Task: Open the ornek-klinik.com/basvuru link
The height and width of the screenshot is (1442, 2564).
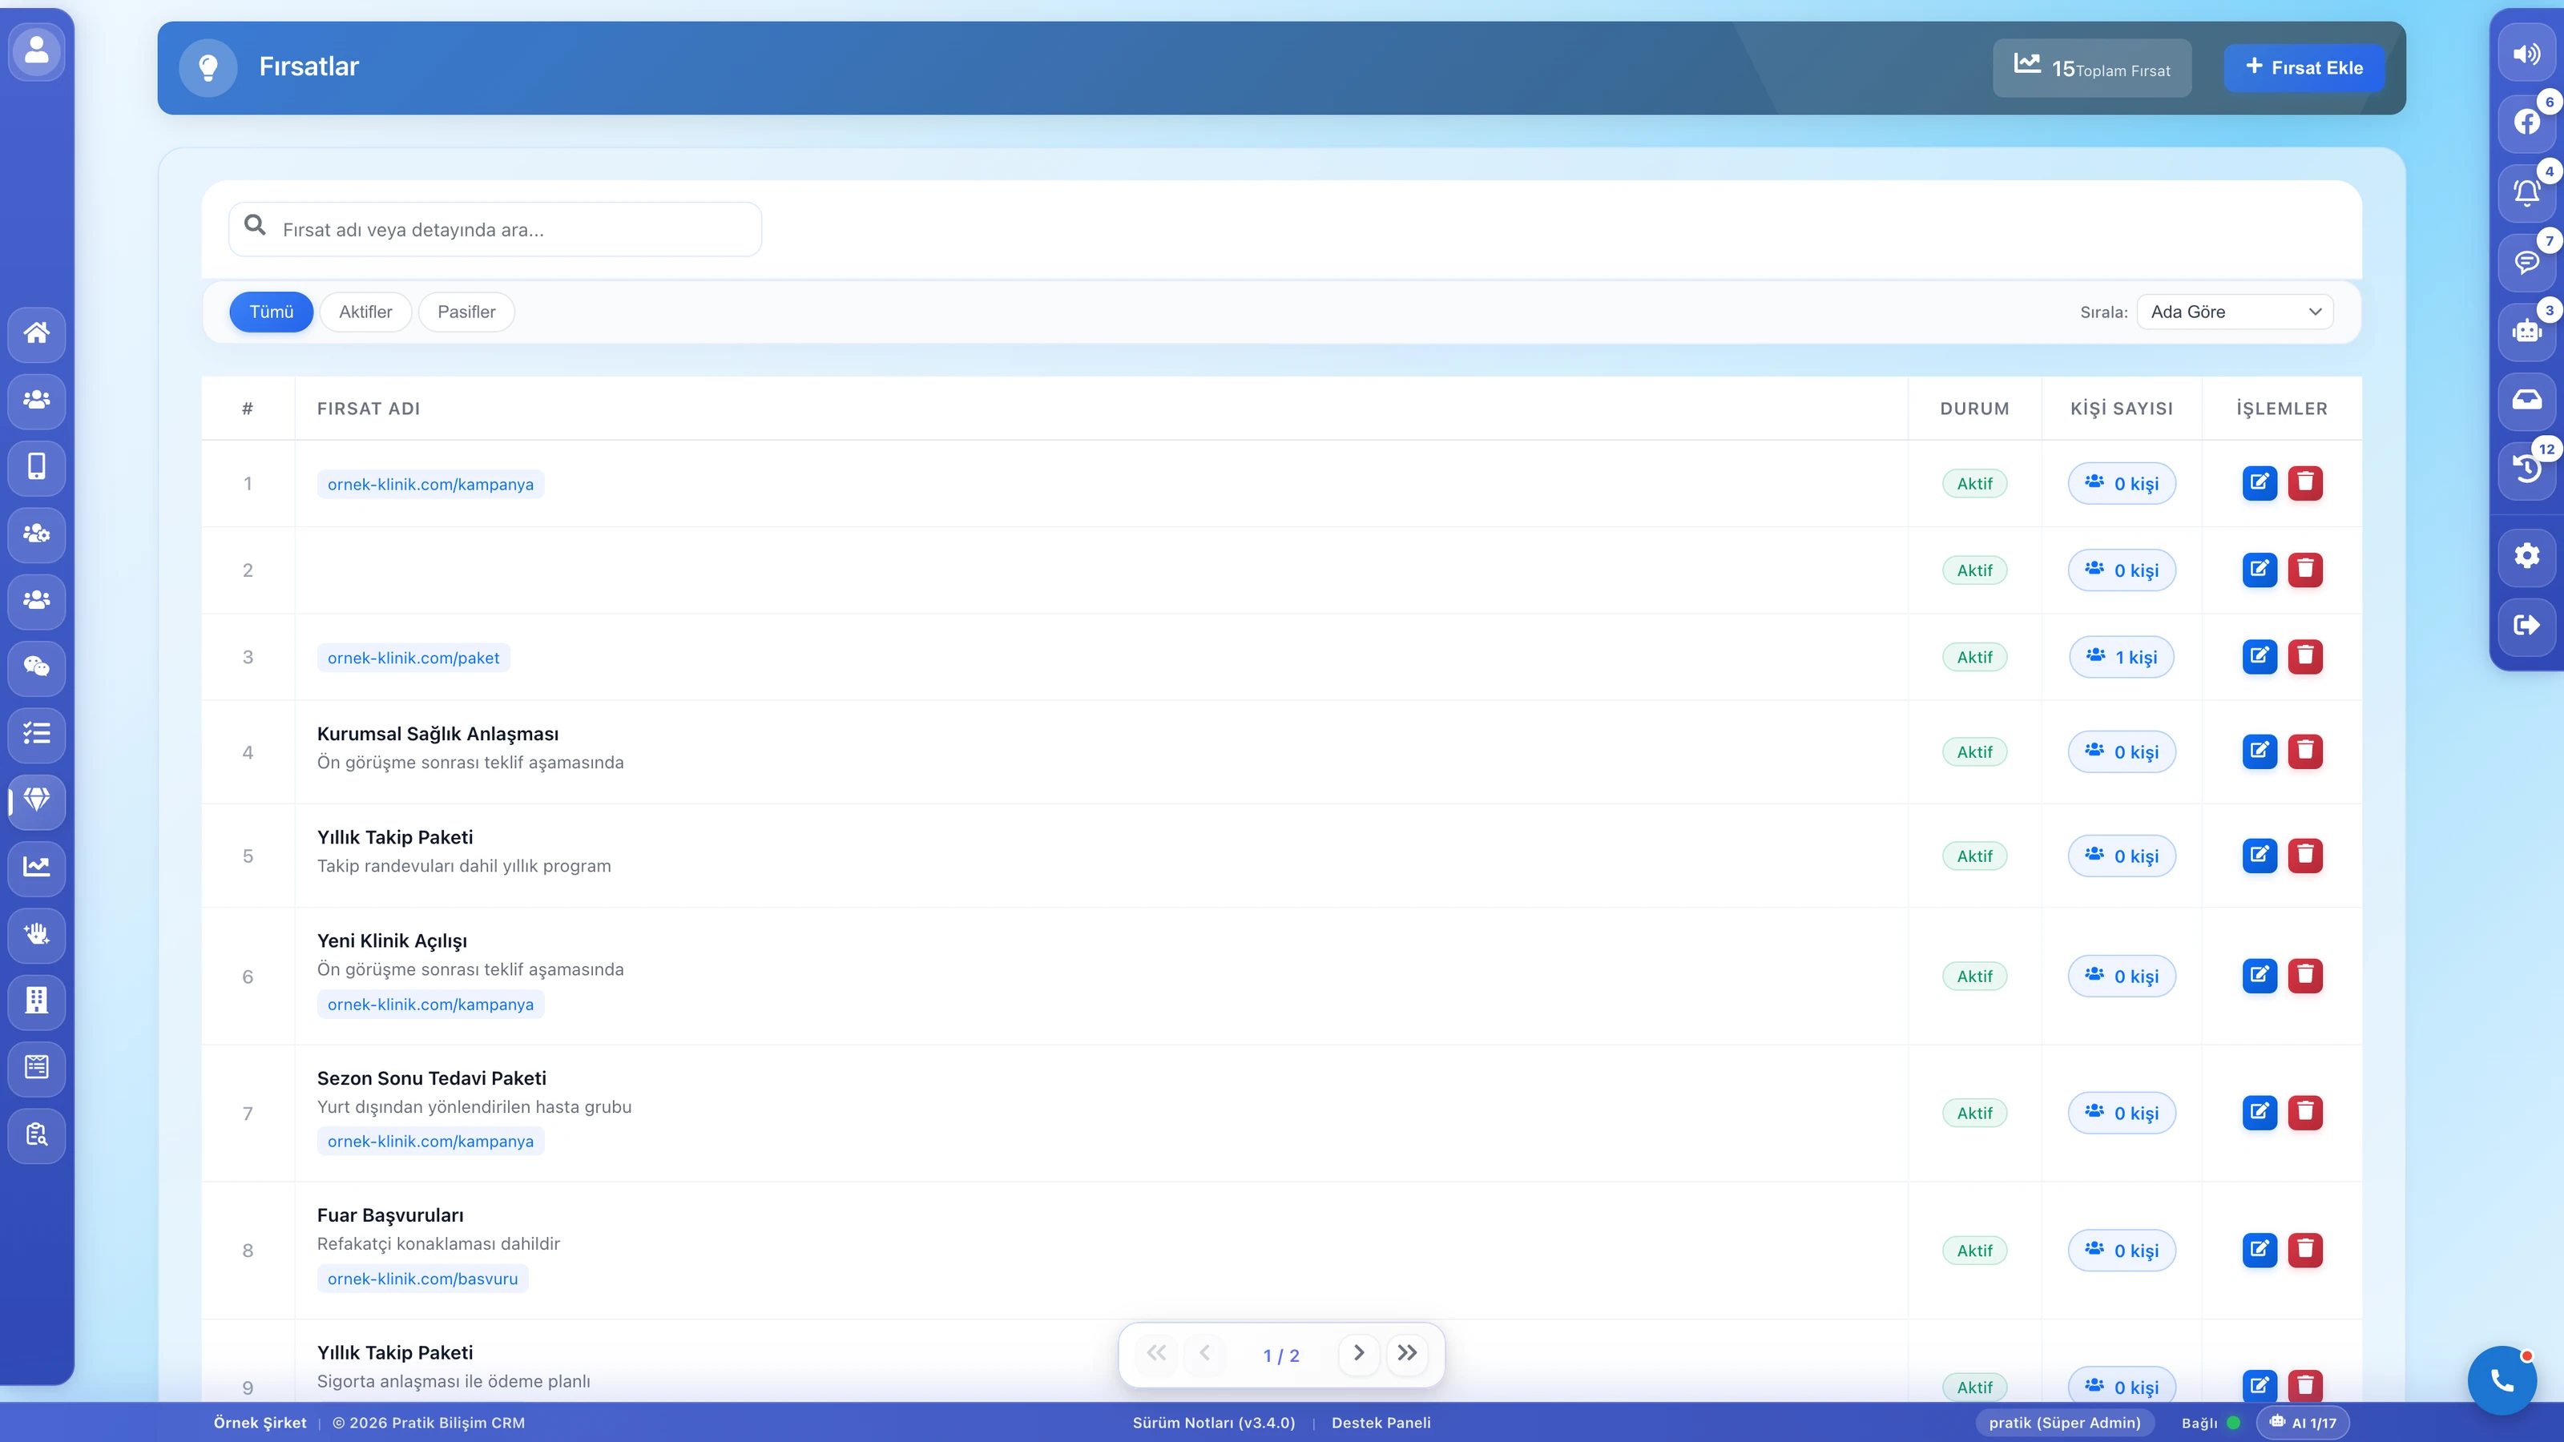Action: pyautogui.click(x=422, y=1279)
